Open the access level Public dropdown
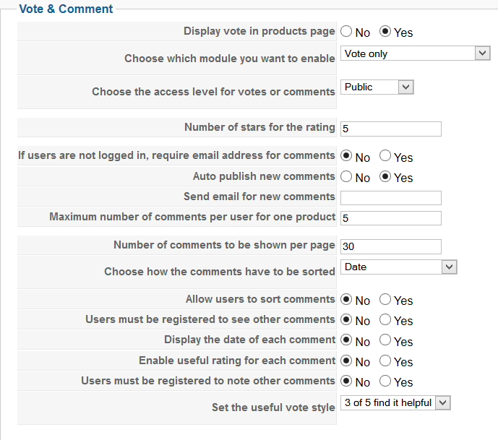The image size is (498, 440). pos(377,87)
